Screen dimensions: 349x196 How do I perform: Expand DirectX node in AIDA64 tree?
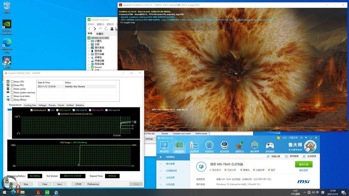coord(89,67)
